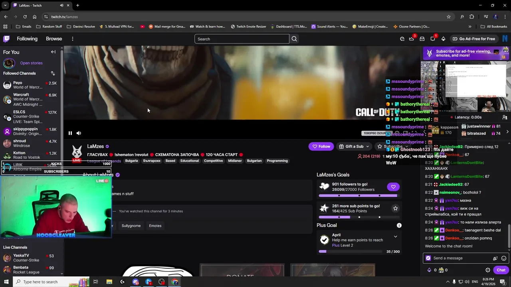The width and height of the screenshot is (511, 287).
Task: Open Twitch home via the logo
Action: (x=7, y=39)
